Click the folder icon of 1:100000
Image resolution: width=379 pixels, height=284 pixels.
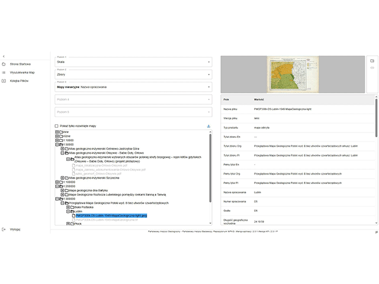pos(61,182)
